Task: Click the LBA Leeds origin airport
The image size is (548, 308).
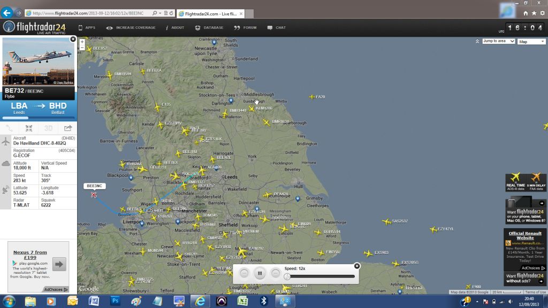Action: 19,108
